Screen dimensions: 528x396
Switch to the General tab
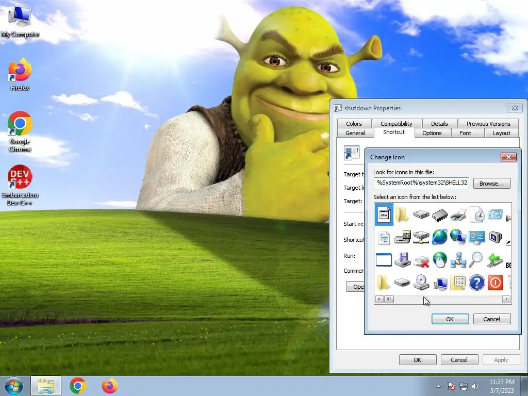(x=355, y=133)
